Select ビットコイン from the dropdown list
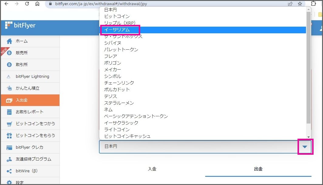Image resolution: width=323 pixels, height=185 pixels. click(x=203, y=16)
